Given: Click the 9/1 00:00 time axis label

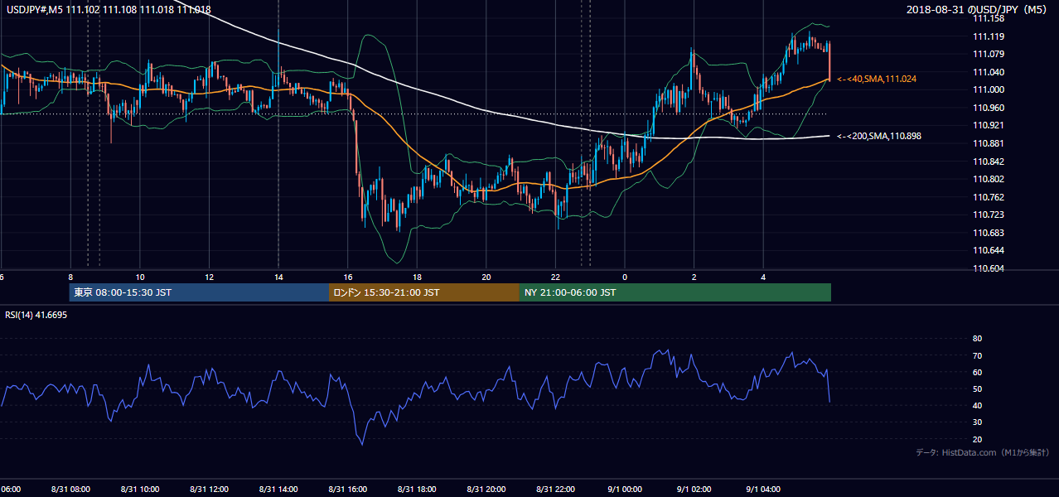Looking at the screenshot, I should (x=624, y=489).
